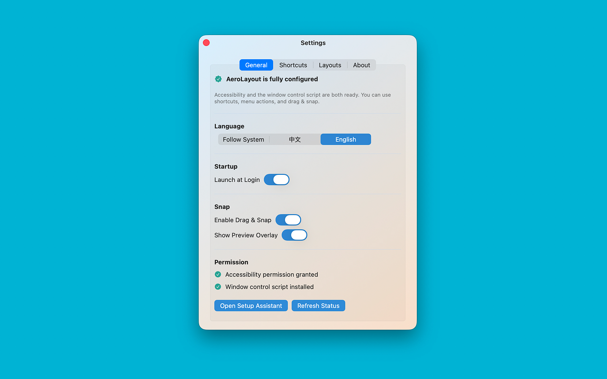
Task: Switch to the Shortcuts tab
Action: pos(293,65)
